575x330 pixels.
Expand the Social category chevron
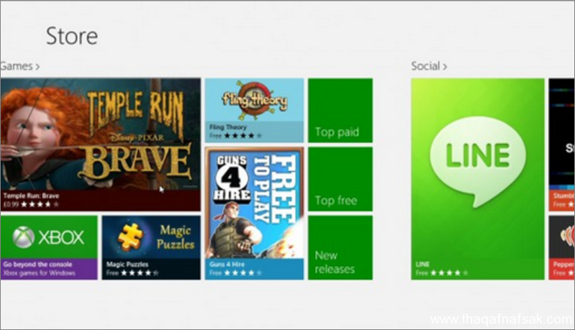click(445, 67)
